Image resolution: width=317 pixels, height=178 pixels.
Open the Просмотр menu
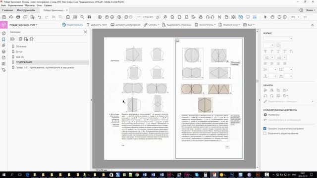30,5
